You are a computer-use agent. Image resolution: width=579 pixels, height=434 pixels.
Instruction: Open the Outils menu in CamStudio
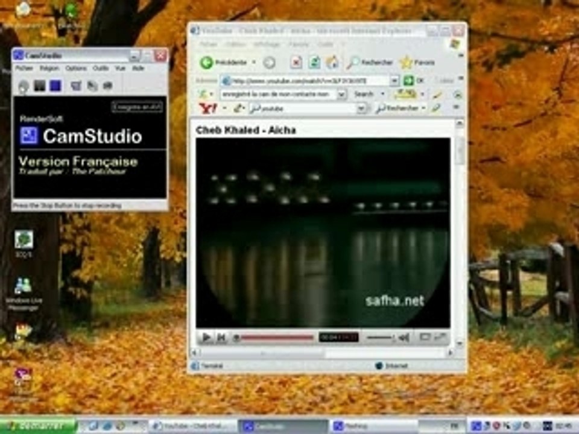101,68
